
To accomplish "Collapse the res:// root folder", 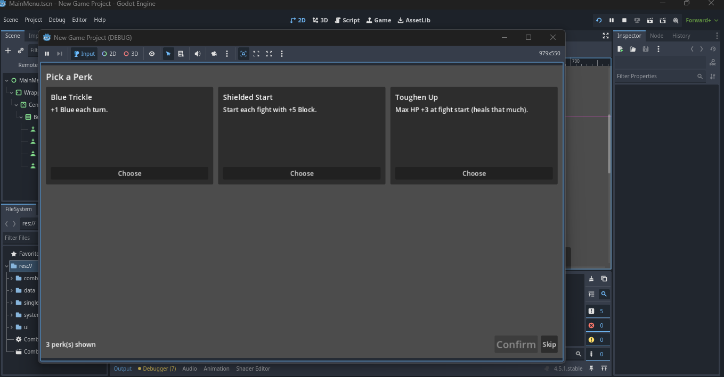I will point(6,266).
